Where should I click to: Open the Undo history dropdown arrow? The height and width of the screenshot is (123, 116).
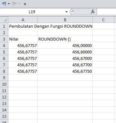point(9,4)
